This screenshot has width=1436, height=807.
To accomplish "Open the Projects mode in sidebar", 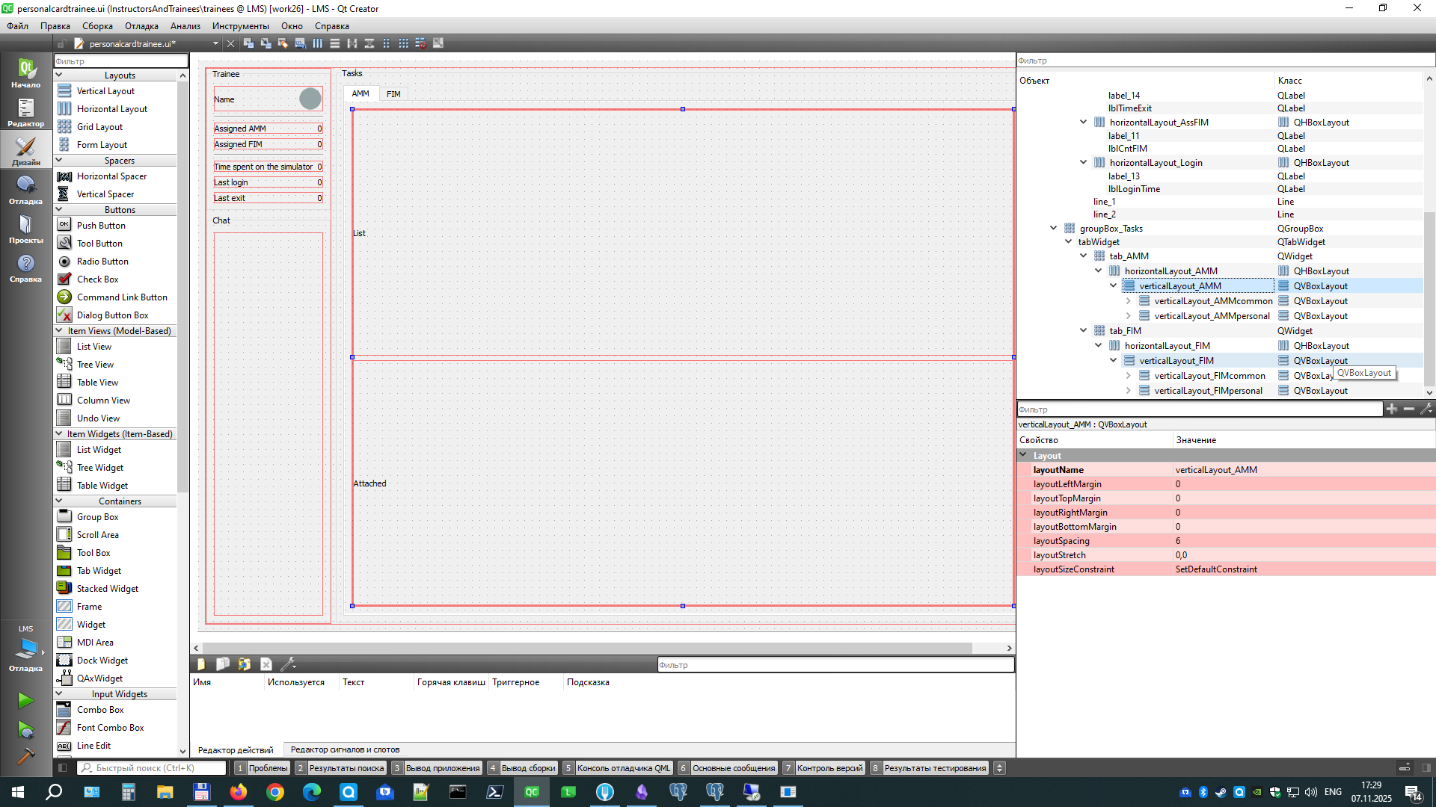I will [x=25, y=229].
